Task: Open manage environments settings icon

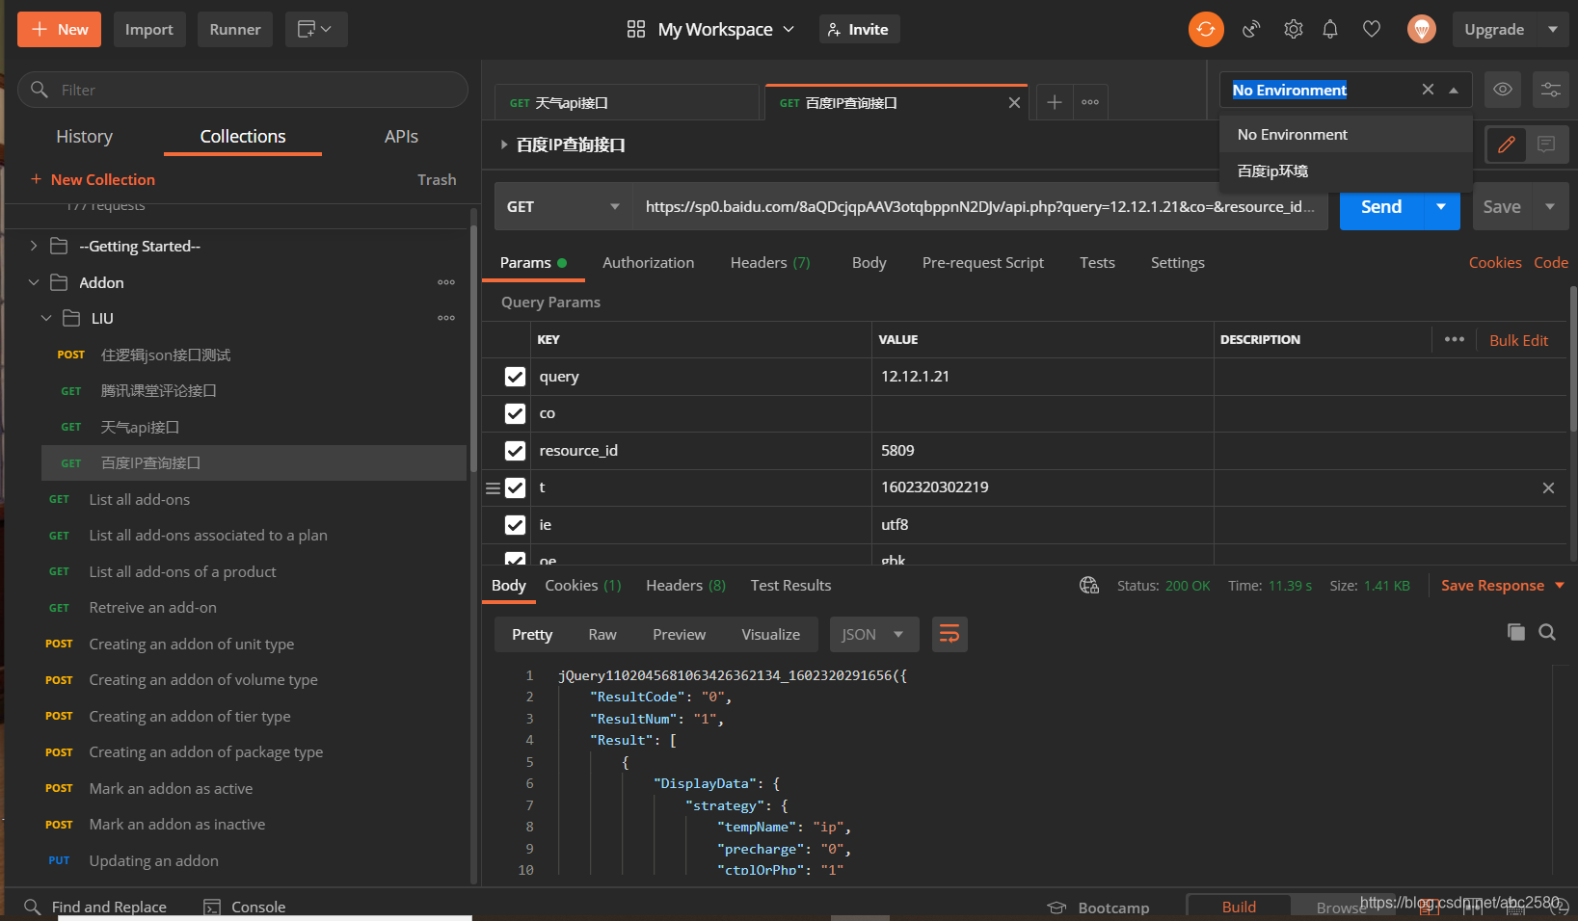Action: 1550,90
